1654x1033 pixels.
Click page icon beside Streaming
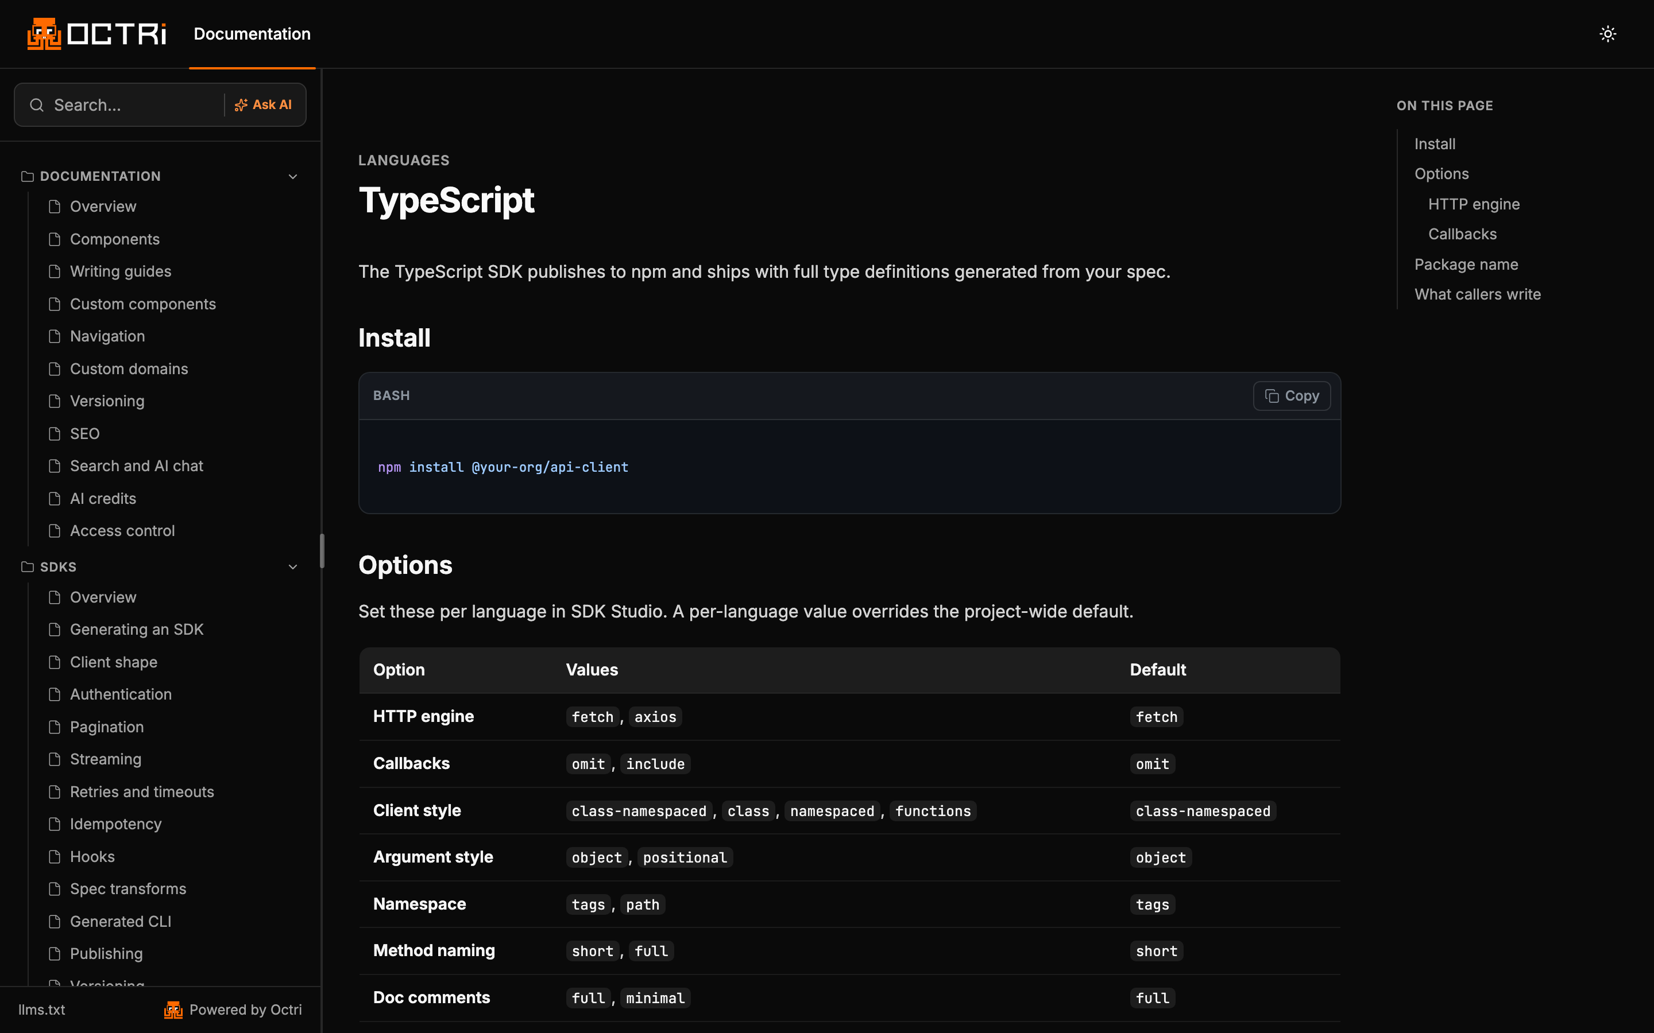click(x=55, y=759)
